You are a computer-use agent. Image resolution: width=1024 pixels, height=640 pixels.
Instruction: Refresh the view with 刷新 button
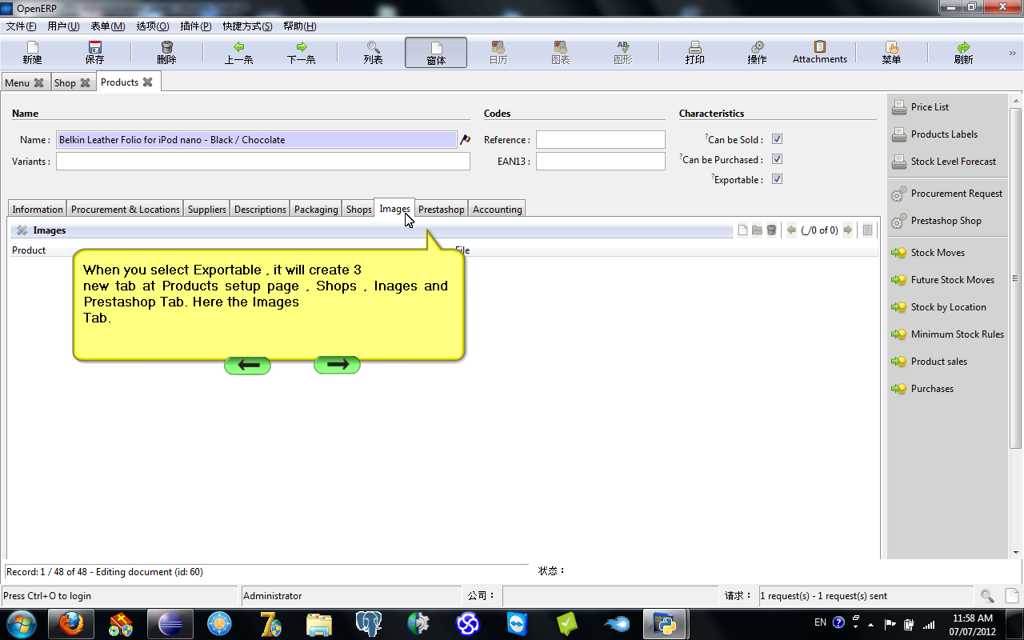tap(963, 53)
